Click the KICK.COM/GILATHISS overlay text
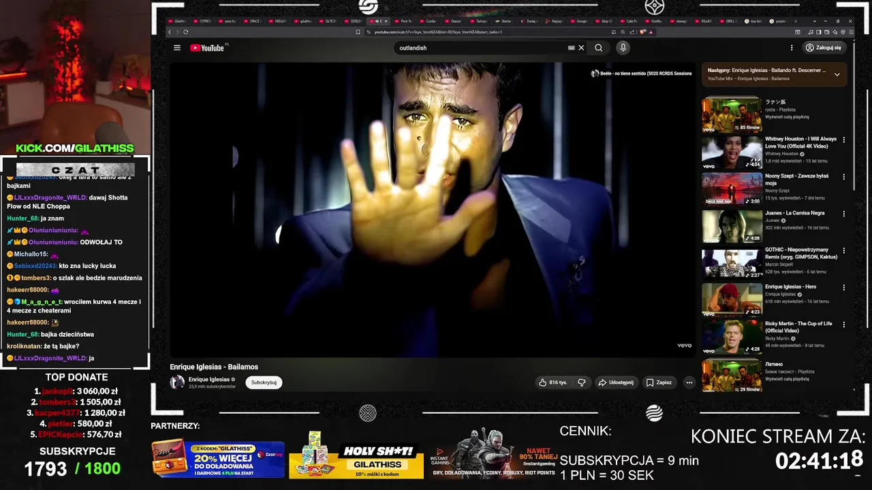The image size is (872, 490). coord(75,148)
